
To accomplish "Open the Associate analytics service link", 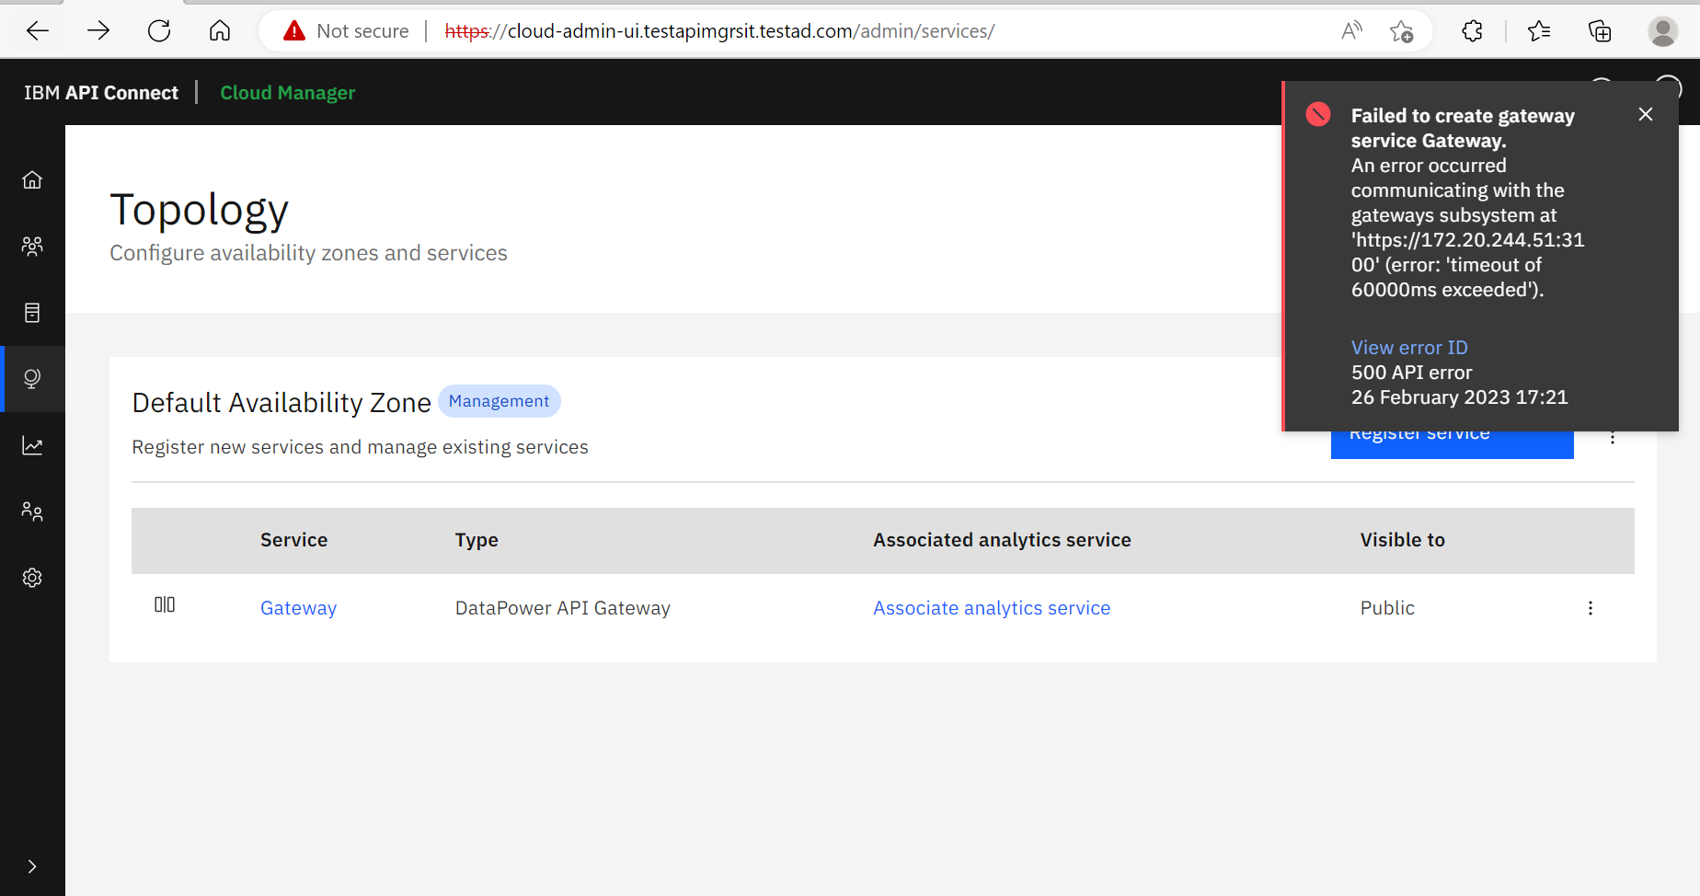I will [991, 607].
